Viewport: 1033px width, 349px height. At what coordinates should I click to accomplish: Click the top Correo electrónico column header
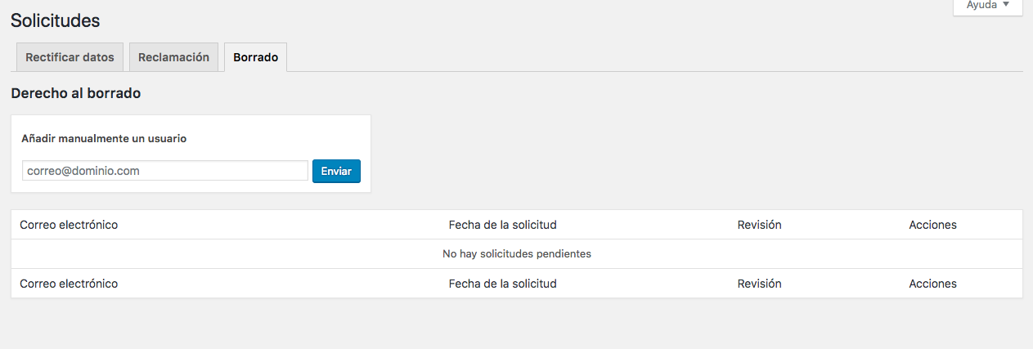point(69,225)
